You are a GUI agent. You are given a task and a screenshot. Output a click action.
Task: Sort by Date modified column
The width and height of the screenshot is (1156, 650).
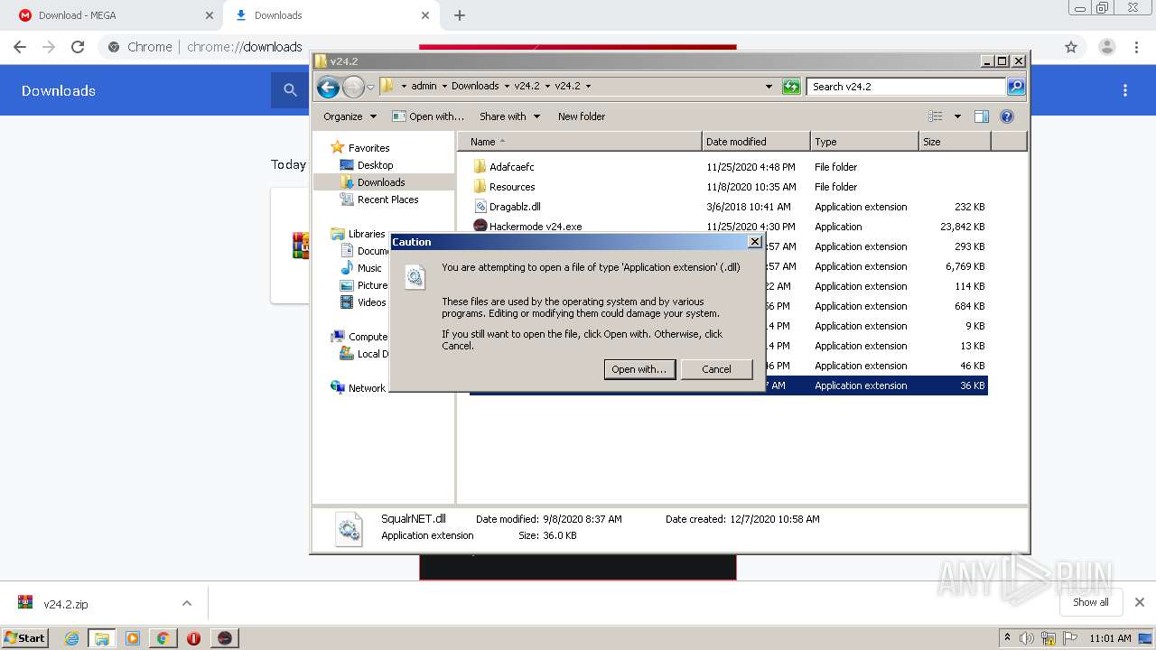756,142
